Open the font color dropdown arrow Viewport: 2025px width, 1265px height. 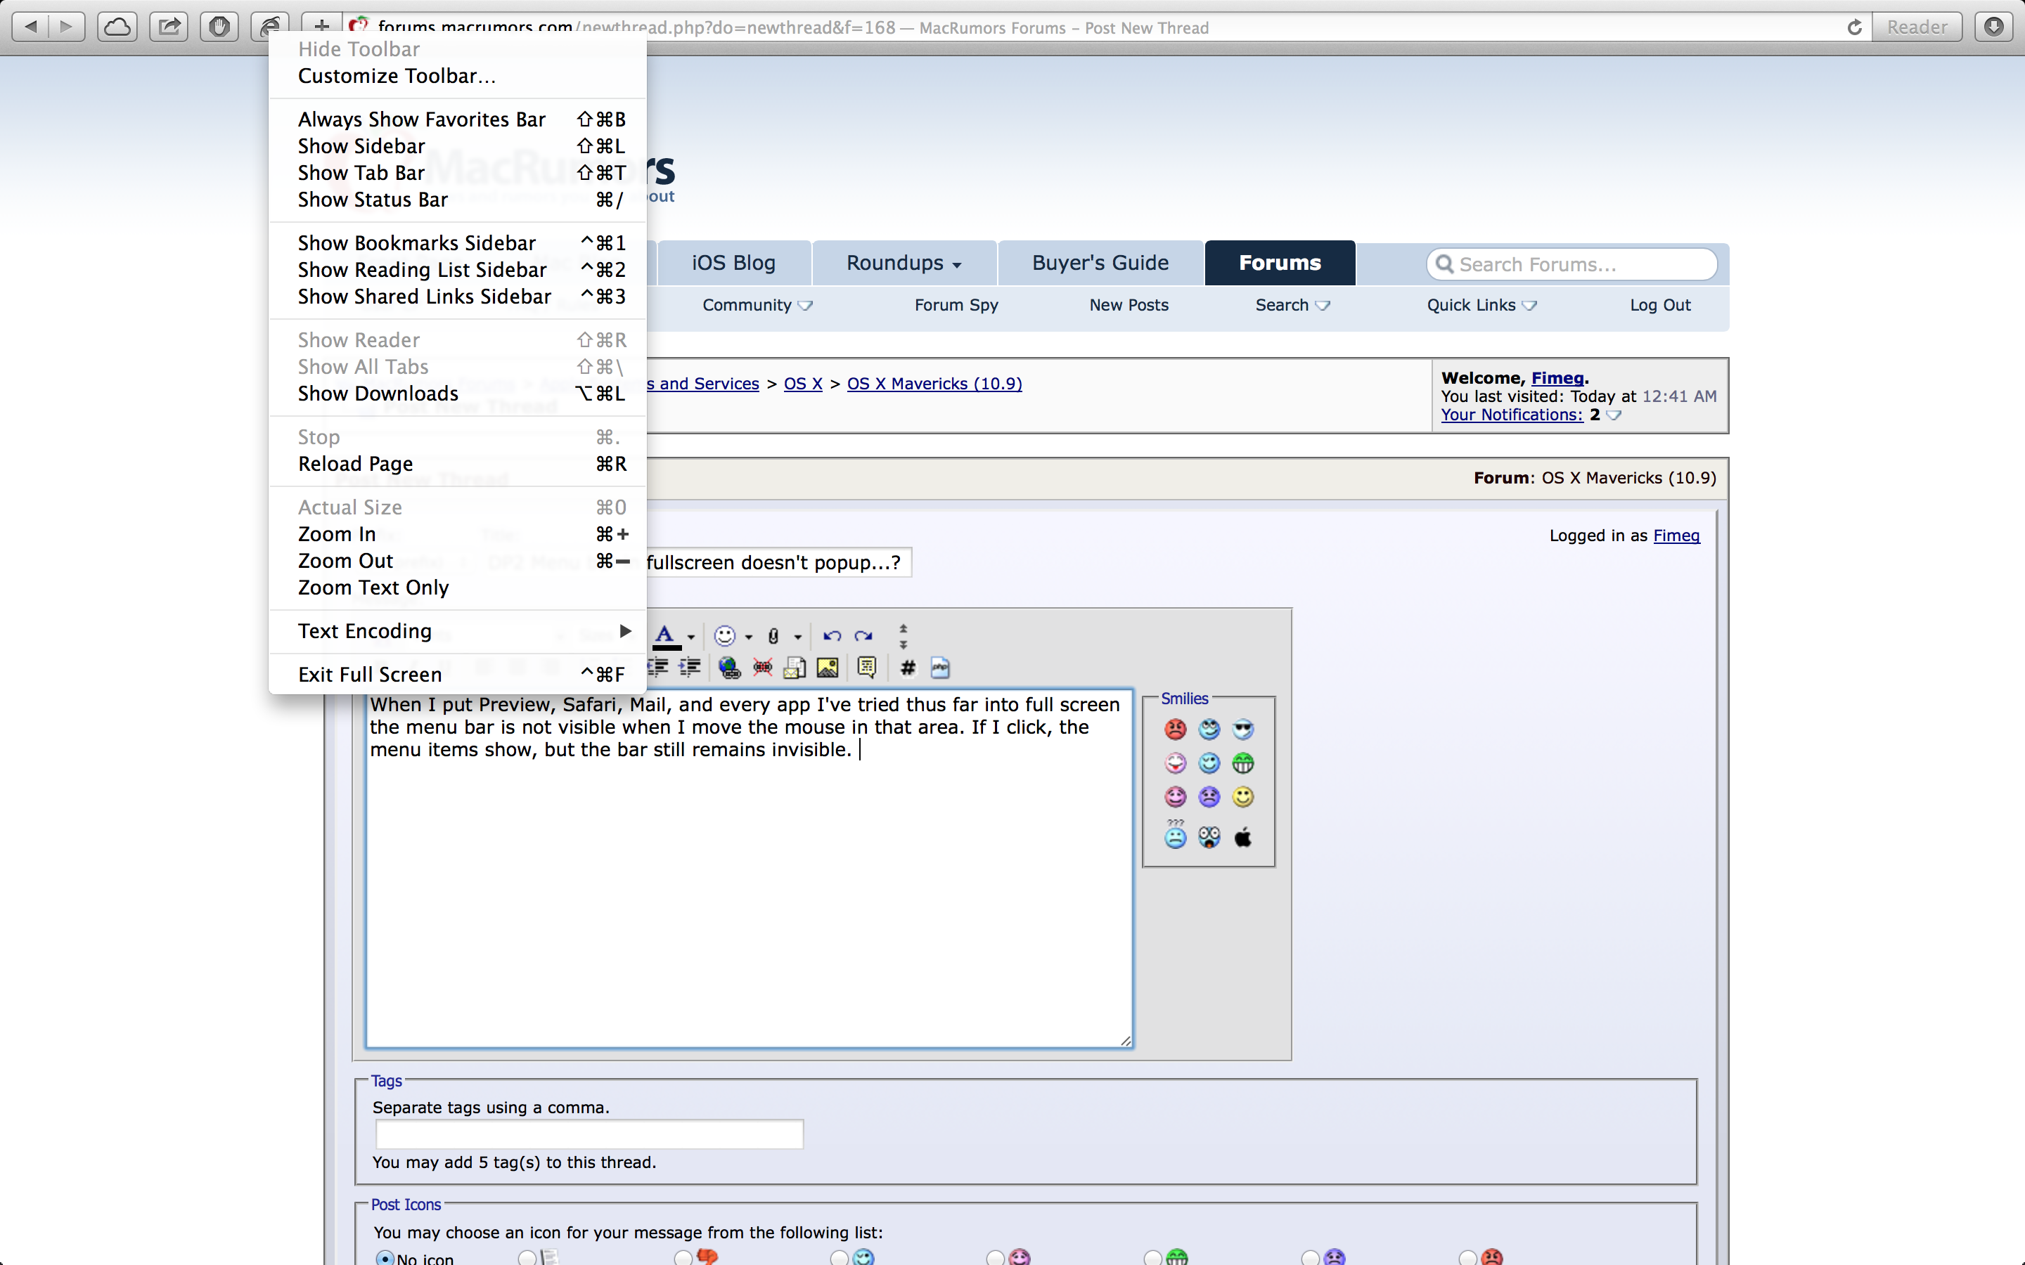coord(691,637)
